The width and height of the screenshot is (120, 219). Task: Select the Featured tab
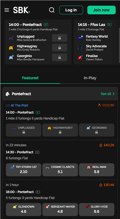(30, 78)
